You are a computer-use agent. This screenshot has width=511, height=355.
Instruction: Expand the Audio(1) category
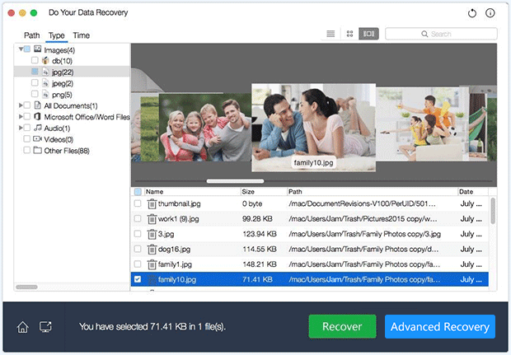(20, 128)
